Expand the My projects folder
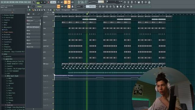 click(7, 27)
